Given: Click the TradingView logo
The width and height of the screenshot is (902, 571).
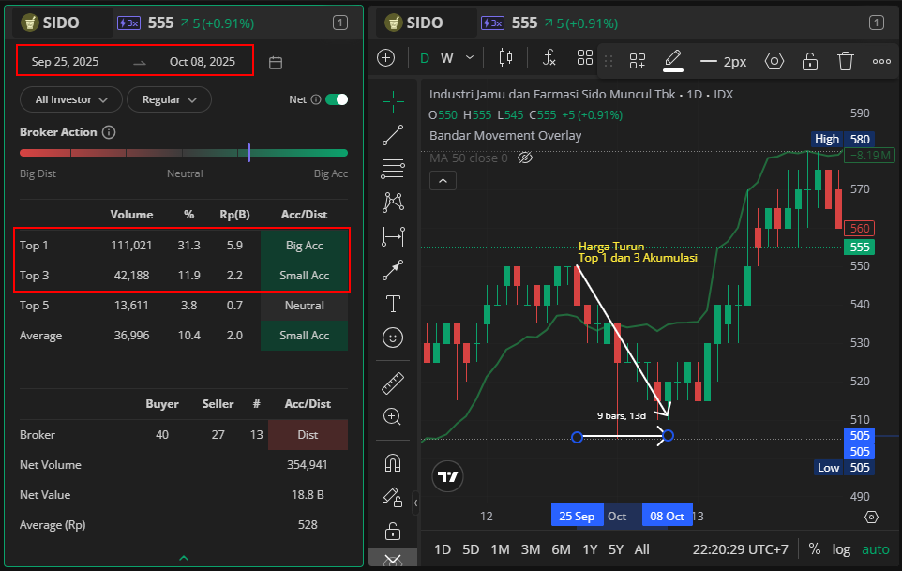Looking at the screenshot, I should (x=447, y=476).
